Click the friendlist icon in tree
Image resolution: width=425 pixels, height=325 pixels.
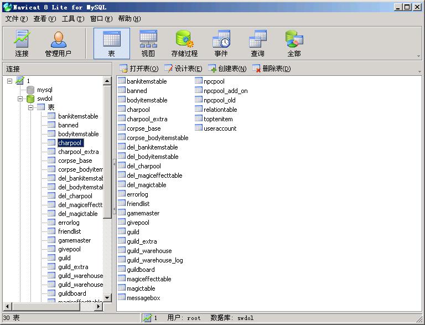click(51, 231)
